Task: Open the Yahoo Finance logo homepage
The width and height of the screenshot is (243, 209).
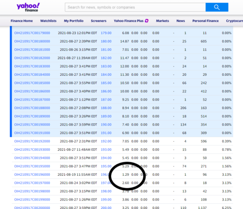Action: (28, 7)
